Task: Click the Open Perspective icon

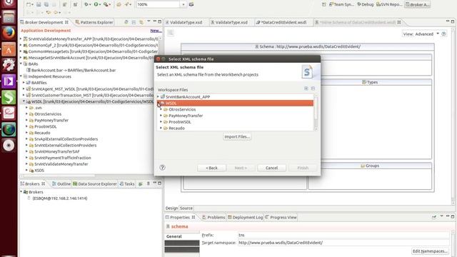Action: [x=323, y=4]
